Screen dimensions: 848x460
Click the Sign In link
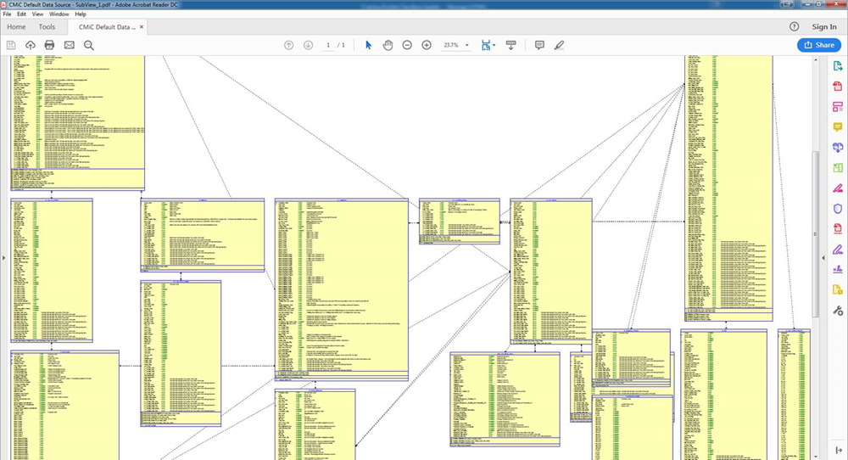(824, 27)
